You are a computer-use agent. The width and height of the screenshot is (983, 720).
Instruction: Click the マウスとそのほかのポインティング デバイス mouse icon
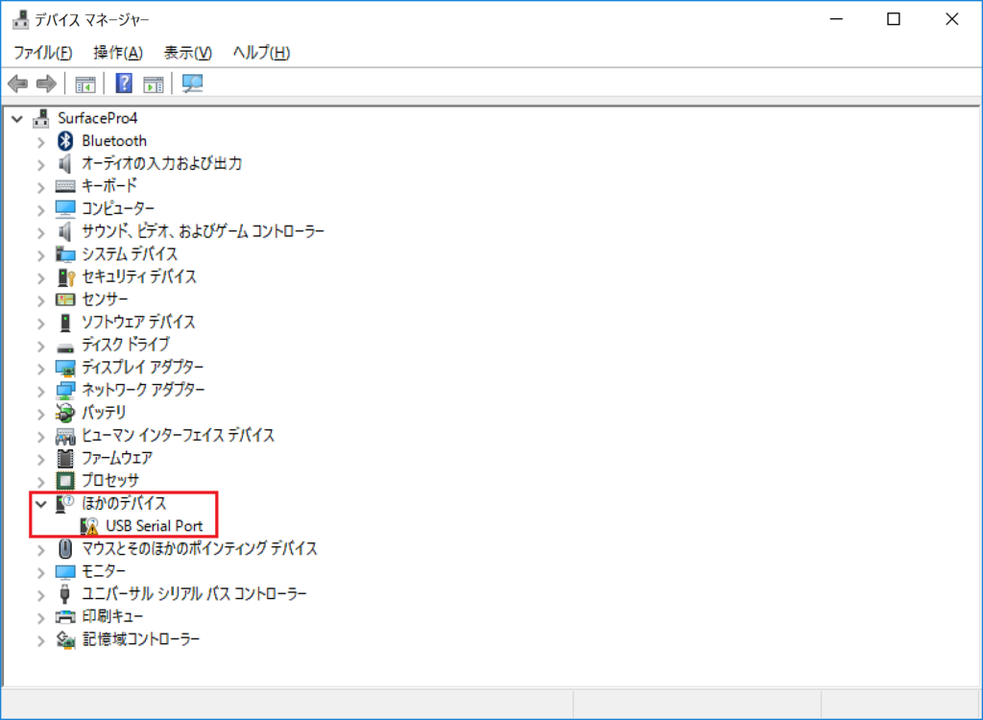65,549
